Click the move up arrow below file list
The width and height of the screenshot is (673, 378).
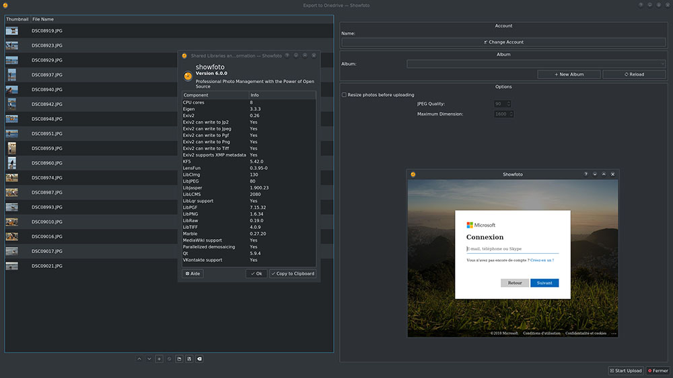click(139, 359)
